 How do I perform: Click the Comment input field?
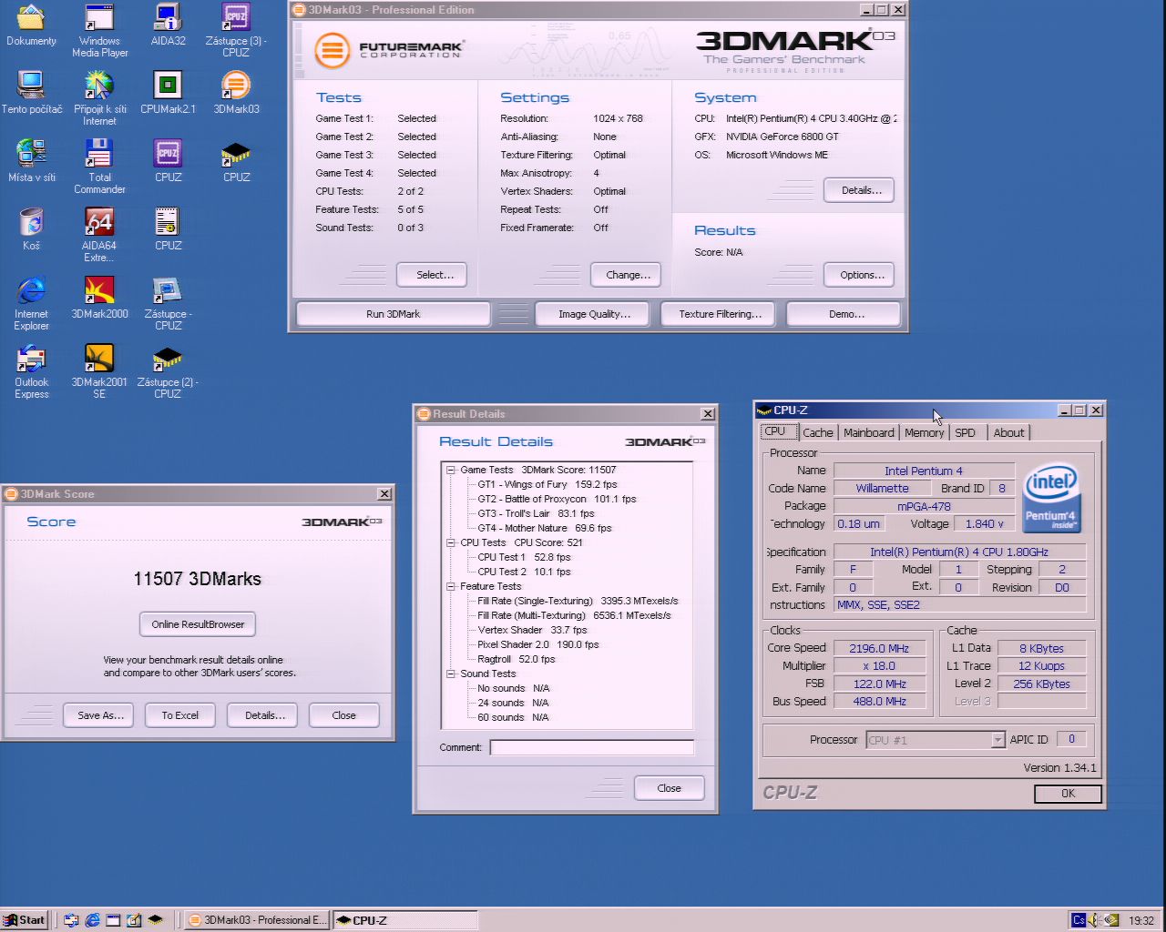pyautogui.click(x=592, y=747)
